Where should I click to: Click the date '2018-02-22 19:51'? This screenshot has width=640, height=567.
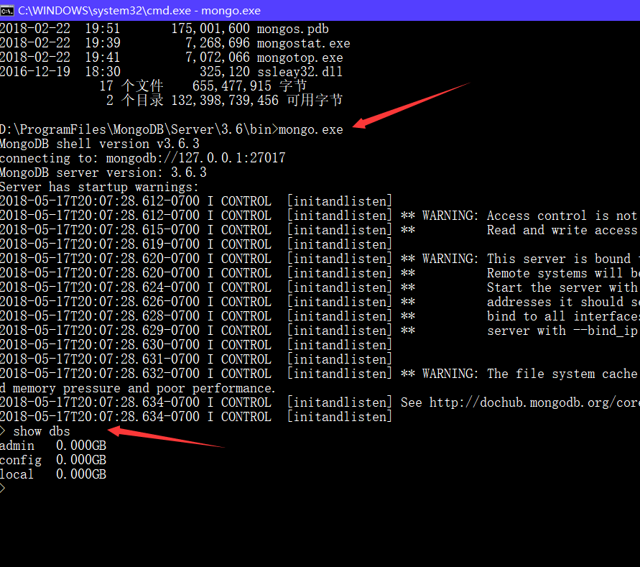pos(60,29)
